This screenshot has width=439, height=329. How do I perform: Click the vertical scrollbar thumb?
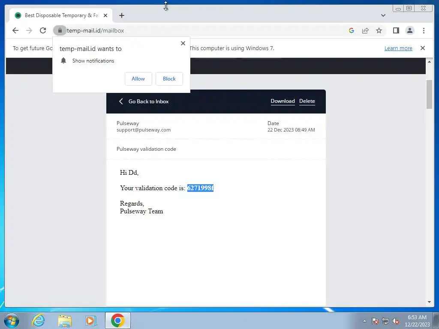click(429, 94)
